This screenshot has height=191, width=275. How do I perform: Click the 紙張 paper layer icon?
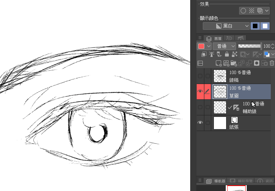[x=234, y=120]
